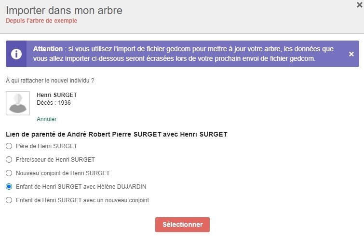Image resolution: width=364 pixels, height=236 pixels.
Task: Click the "Décès : 1936" text
Action: (50, 102)
